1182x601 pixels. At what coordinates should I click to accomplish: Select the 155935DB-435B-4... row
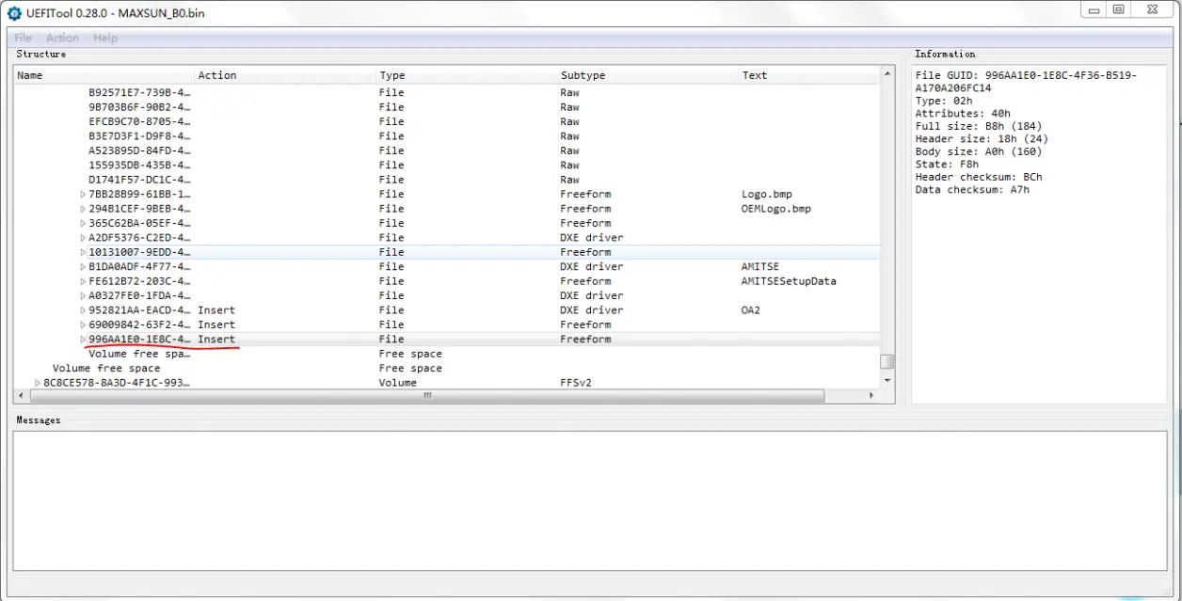point(447,166)
